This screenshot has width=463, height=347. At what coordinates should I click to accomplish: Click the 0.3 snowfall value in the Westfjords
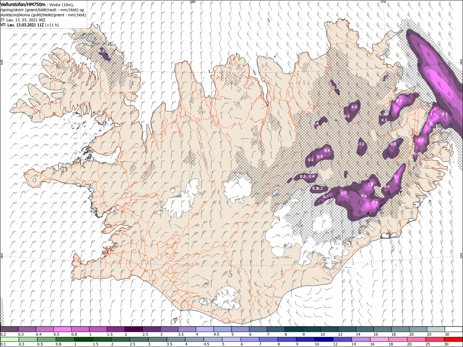coord(101,51)
